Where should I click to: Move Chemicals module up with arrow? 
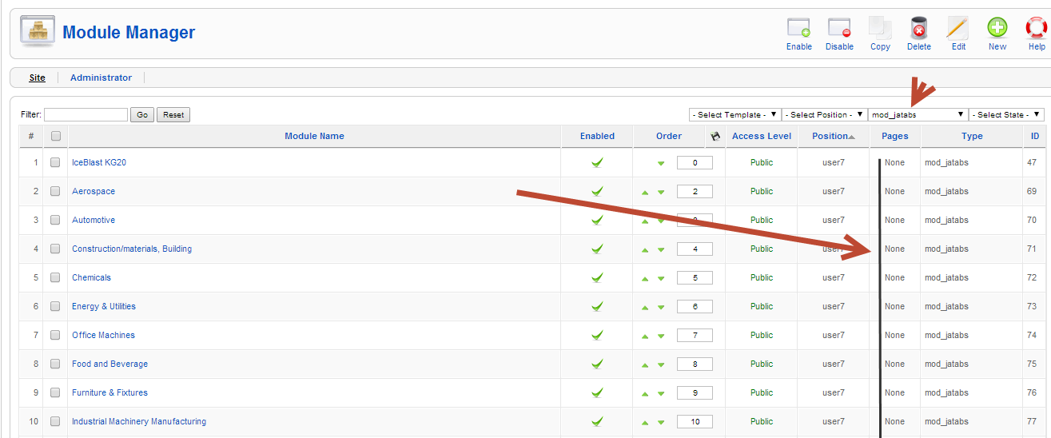[x=645, y=278]
